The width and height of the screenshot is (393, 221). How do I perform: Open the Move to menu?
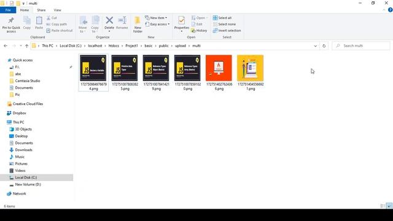[x=83, y=25]
